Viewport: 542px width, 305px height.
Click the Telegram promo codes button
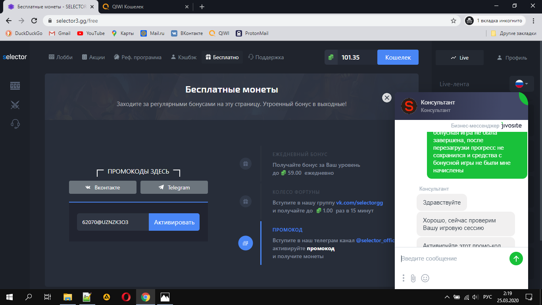click(x=174, y=187)
